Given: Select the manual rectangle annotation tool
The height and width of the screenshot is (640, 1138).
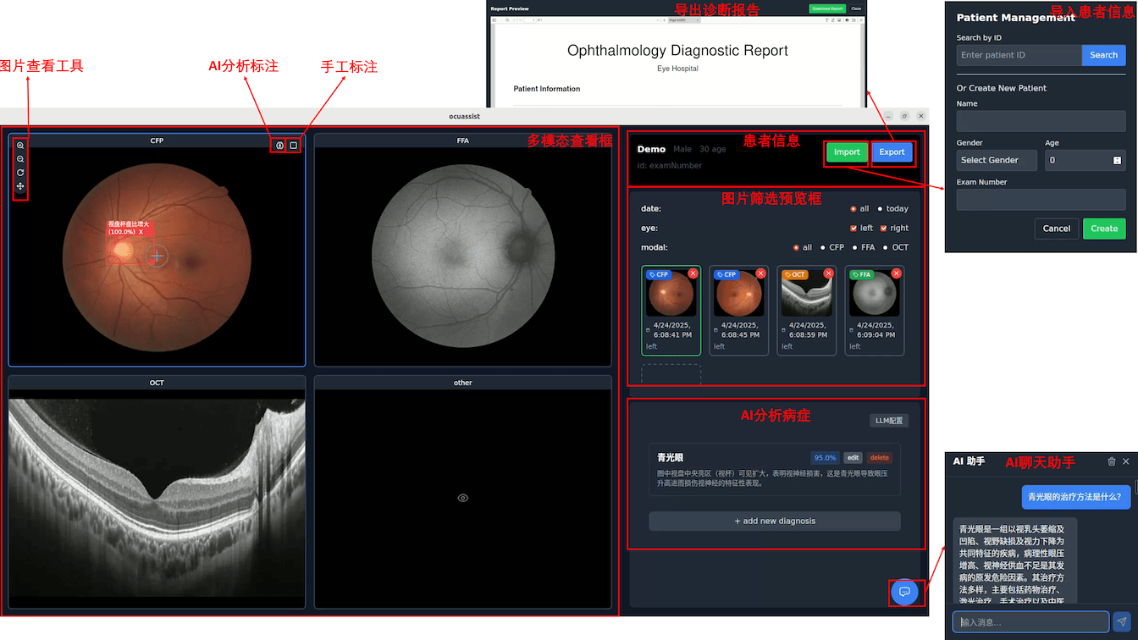Looking at the screenshot, I should tap(294, 146).
